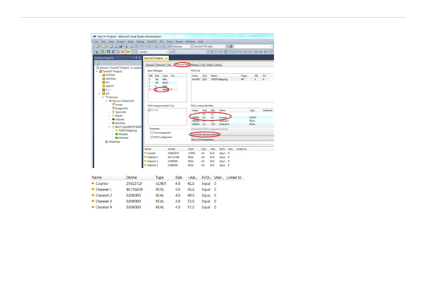
Task: Click the Find in Files icon near search box
Action: (x=231, y=46)
